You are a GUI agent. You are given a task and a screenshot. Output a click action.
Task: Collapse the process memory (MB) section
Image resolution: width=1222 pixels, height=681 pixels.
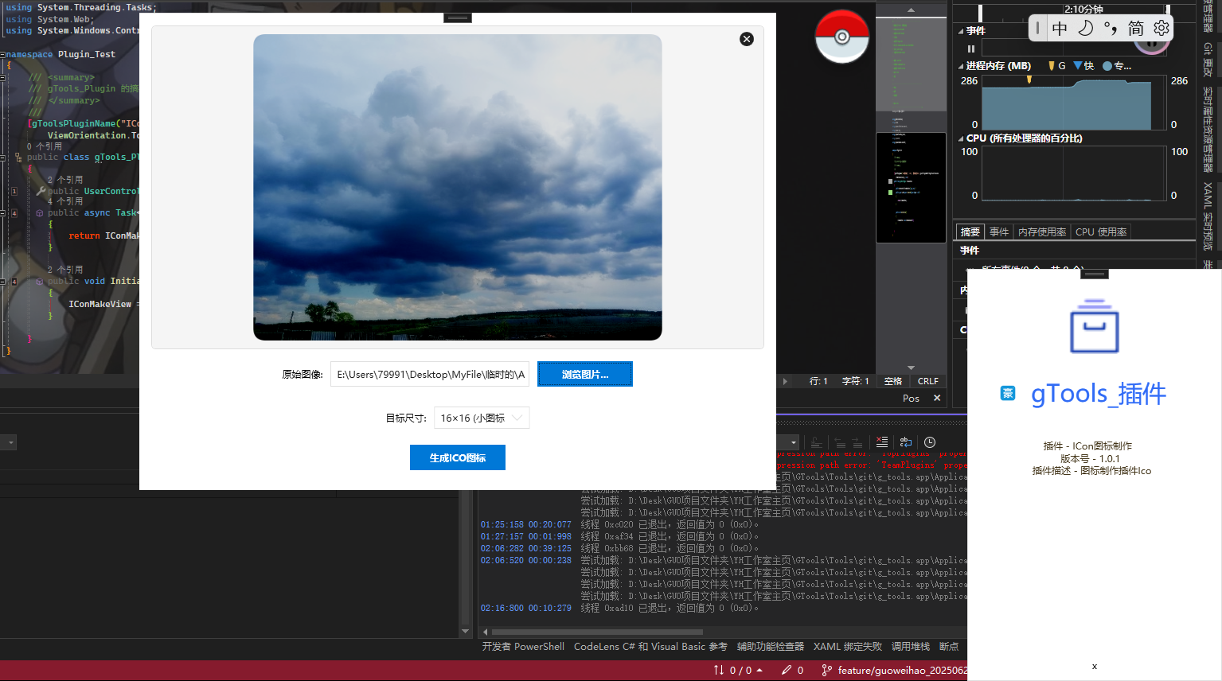[x=961, y=66]
